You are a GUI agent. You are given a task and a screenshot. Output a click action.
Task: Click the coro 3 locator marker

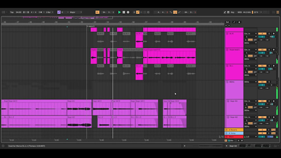click(x=91, y=26)
